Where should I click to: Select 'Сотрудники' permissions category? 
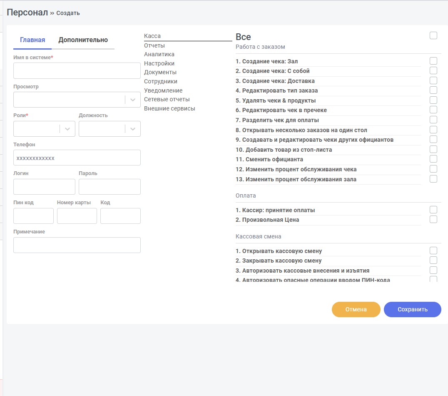[x=161, y=82]
